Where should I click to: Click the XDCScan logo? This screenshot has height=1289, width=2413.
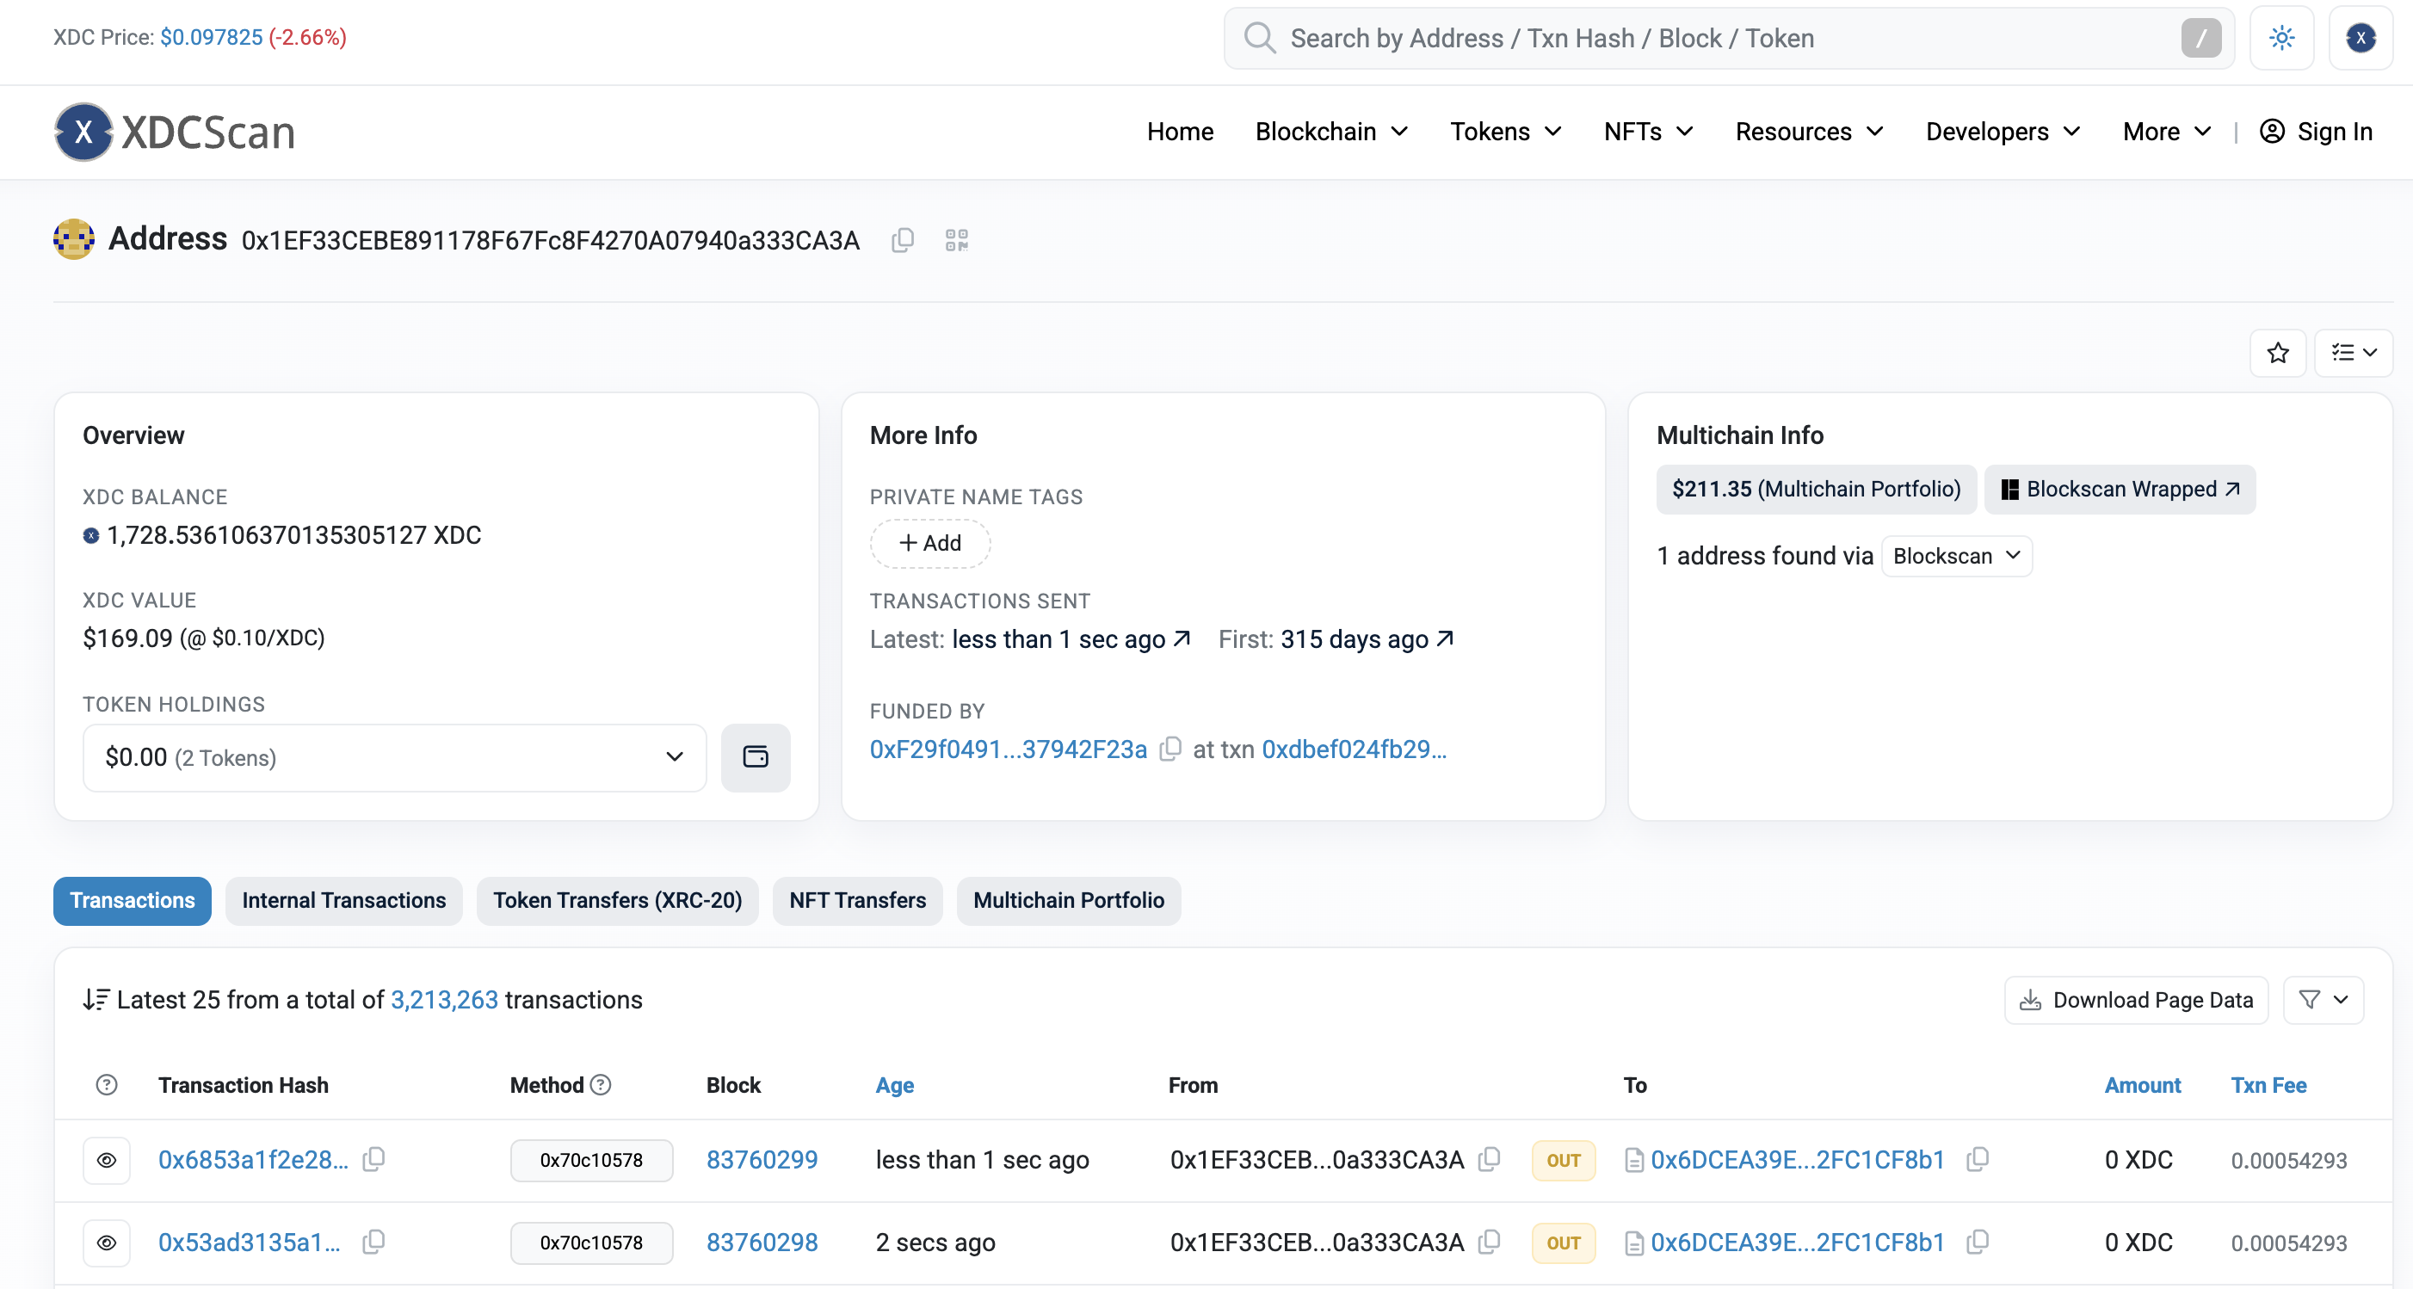click(x=176, y=133)
